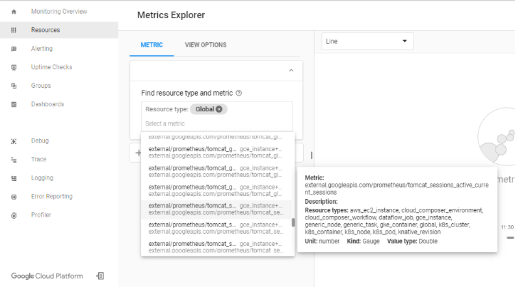This screenshot has width=515, height=287.
Task: Collapse the metric panel with chevron
Action: (x=291, y=70)
